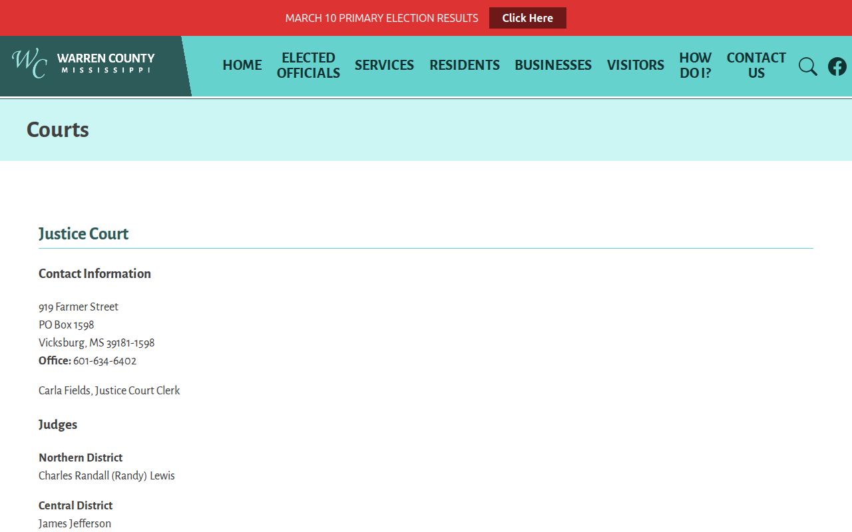Viewport: 852px width, 532px height.
Task: Select the Judges subheading
Action: [x=58, y=424]
